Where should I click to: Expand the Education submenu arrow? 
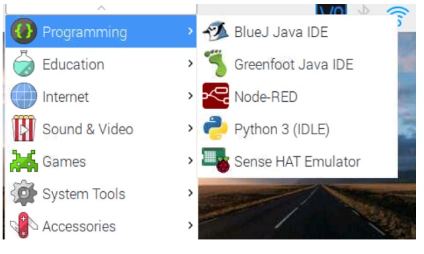point(191,63)
